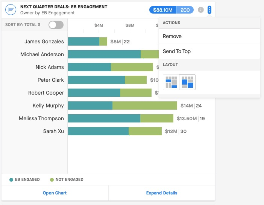This screenshot has width=264, height=205.
Task: Select the large-tile layout icon
Action: [187, 82]
